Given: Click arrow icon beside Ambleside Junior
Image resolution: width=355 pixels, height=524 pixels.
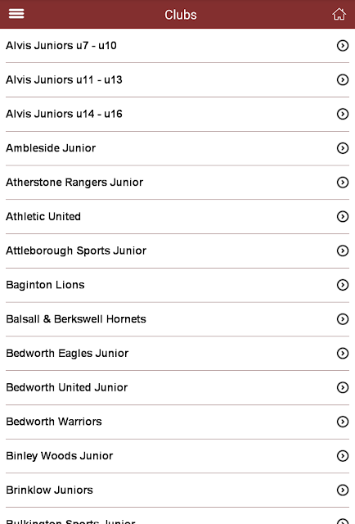Looking at the screenshot, I should [x=343, y=148].
